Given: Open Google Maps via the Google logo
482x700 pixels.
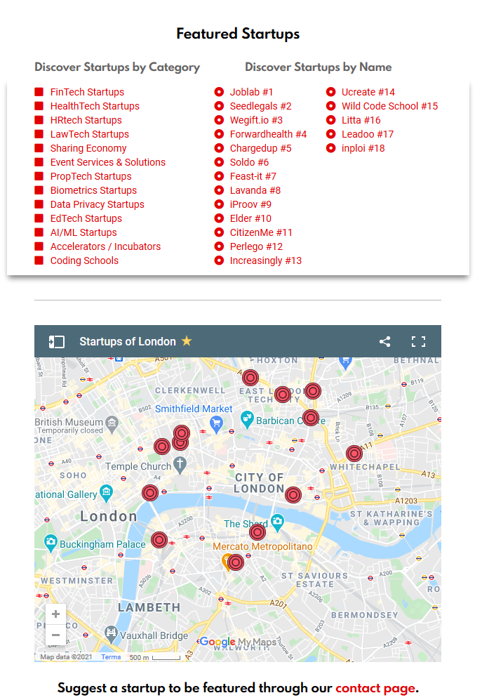Looking at the screenshot, I should click(x=218, y=642).
